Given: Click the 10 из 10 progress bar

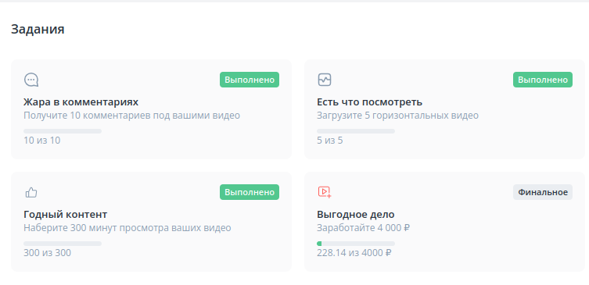Looking at the screenshot, I should point(63,131).
